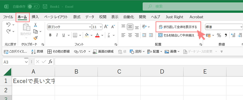This screenshot has height=100, width=243.
Task: Switch to the 校閲 tab
Action: 103,17
